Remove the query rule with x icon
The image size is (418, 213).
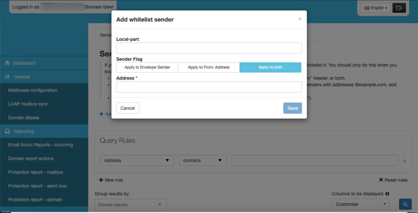tap(405, 161)
